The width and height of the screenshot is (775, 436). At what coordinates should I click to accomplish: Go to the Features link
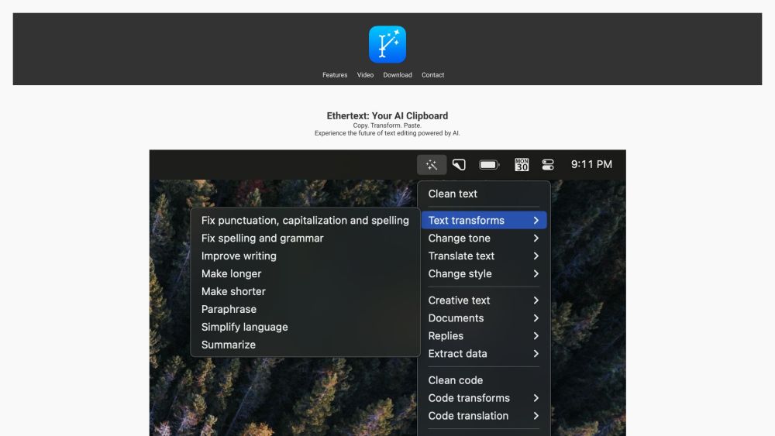click(x=335, y=75)
